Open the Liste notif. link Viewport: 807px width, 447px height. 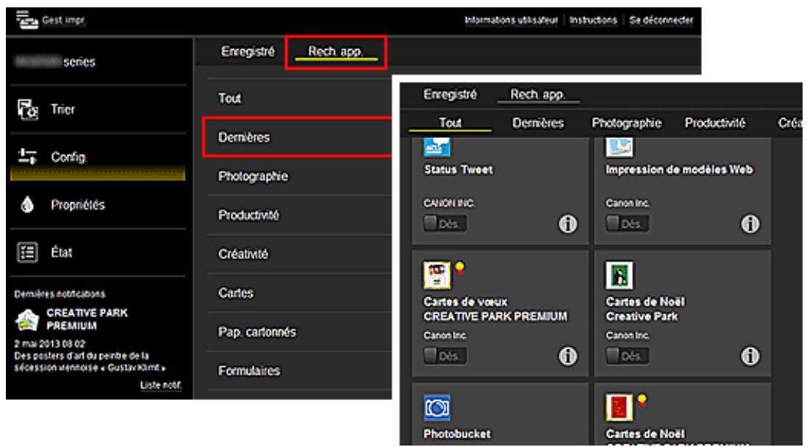coord(160,385)
